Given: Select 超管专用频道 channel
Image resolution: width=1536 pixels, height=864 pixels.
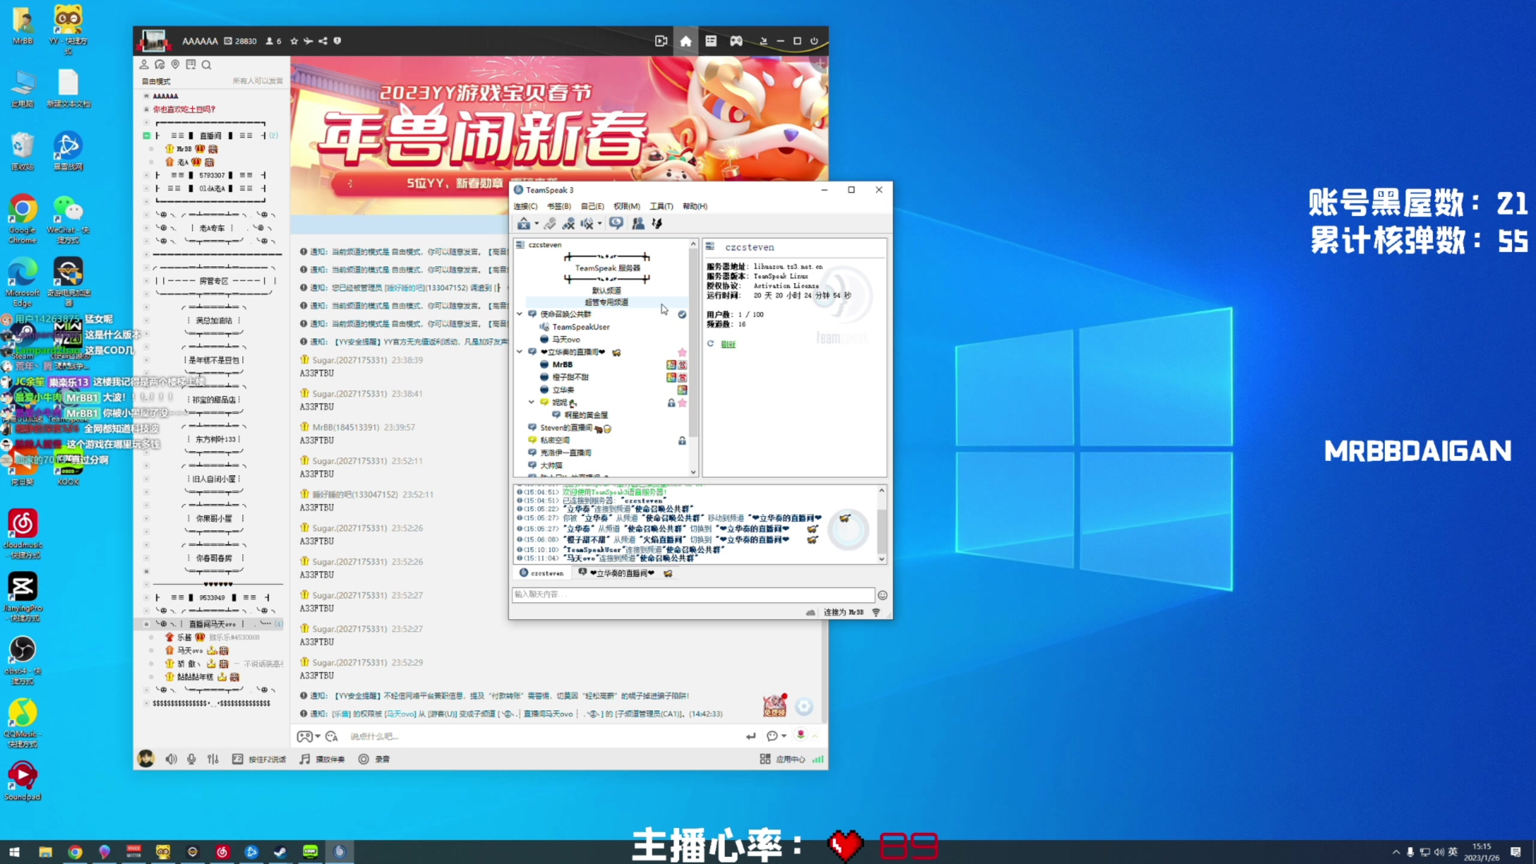Looking at the screenshot, I should tap(606, 302).
